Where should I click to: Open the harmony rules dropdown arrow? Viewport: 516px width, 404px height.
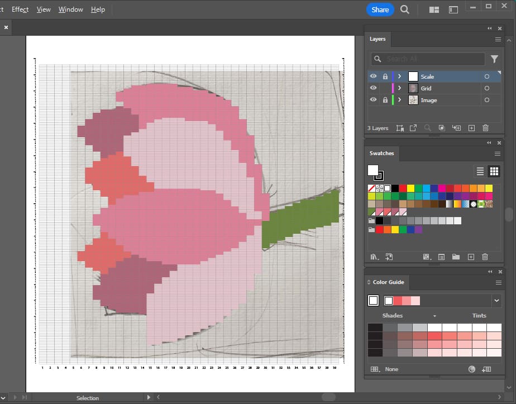pos(496,301)
